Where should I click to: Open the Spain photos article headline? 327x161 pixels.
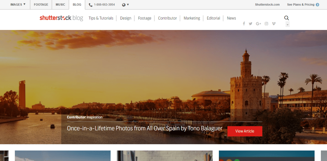click(144, 128)
